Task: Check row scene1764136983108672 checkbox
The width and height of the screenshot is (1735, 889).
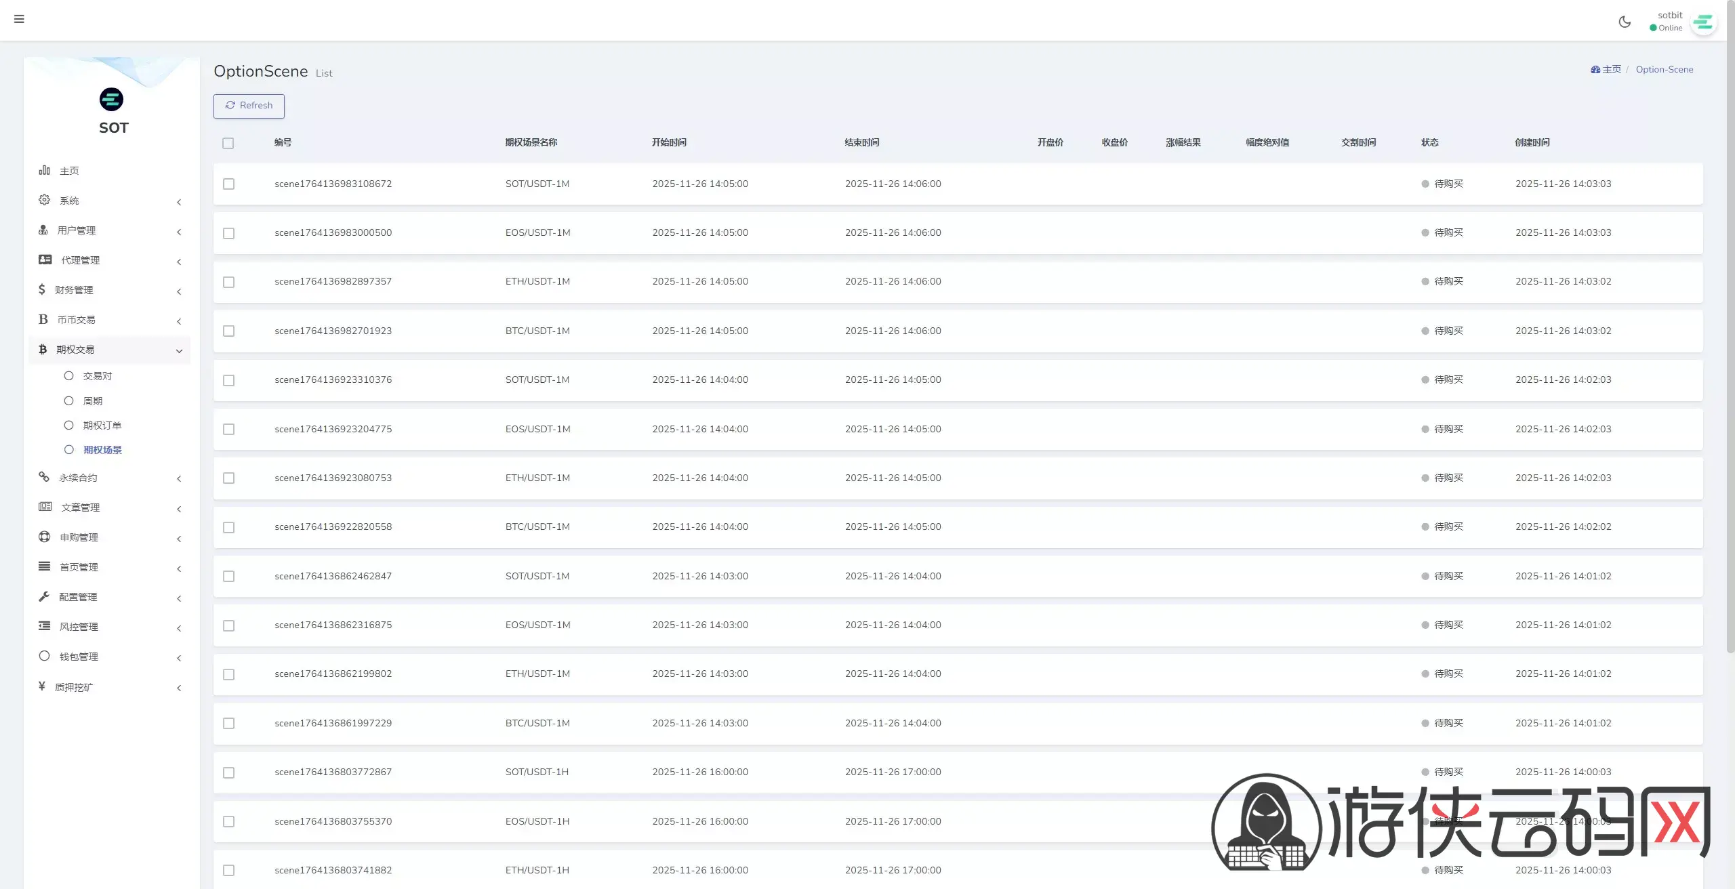Action: (228, 184)
